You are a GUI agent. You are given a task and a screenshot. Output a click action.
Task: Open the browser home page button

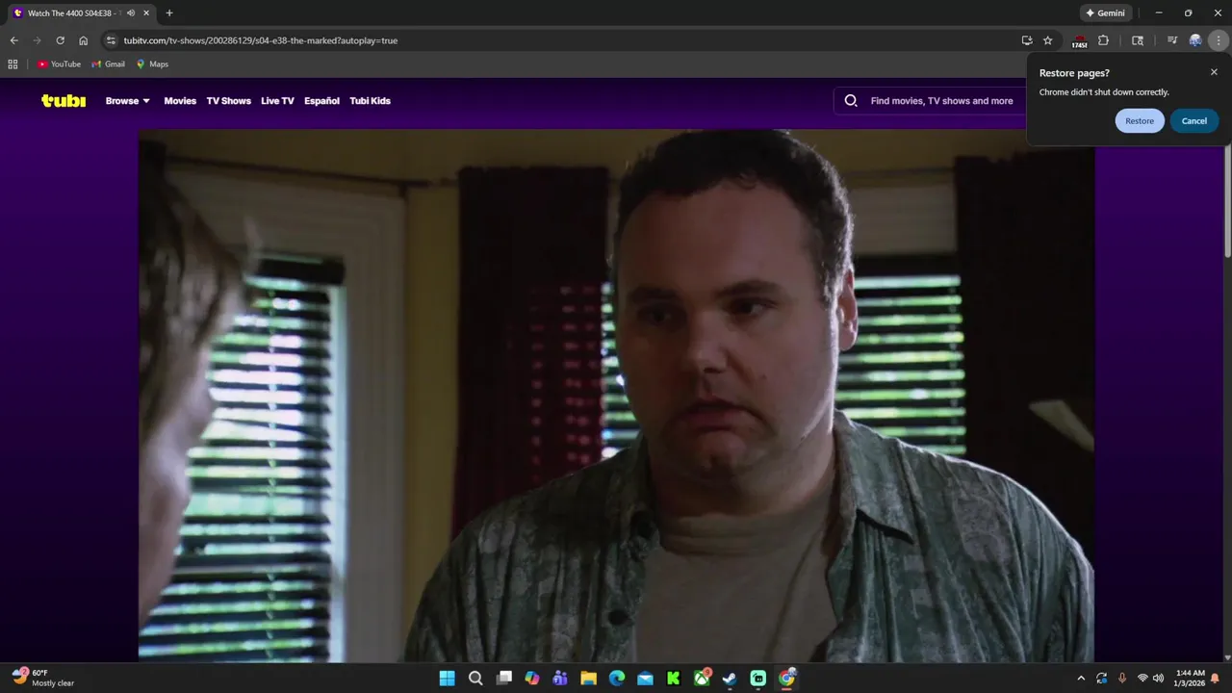tap(84, 40)
